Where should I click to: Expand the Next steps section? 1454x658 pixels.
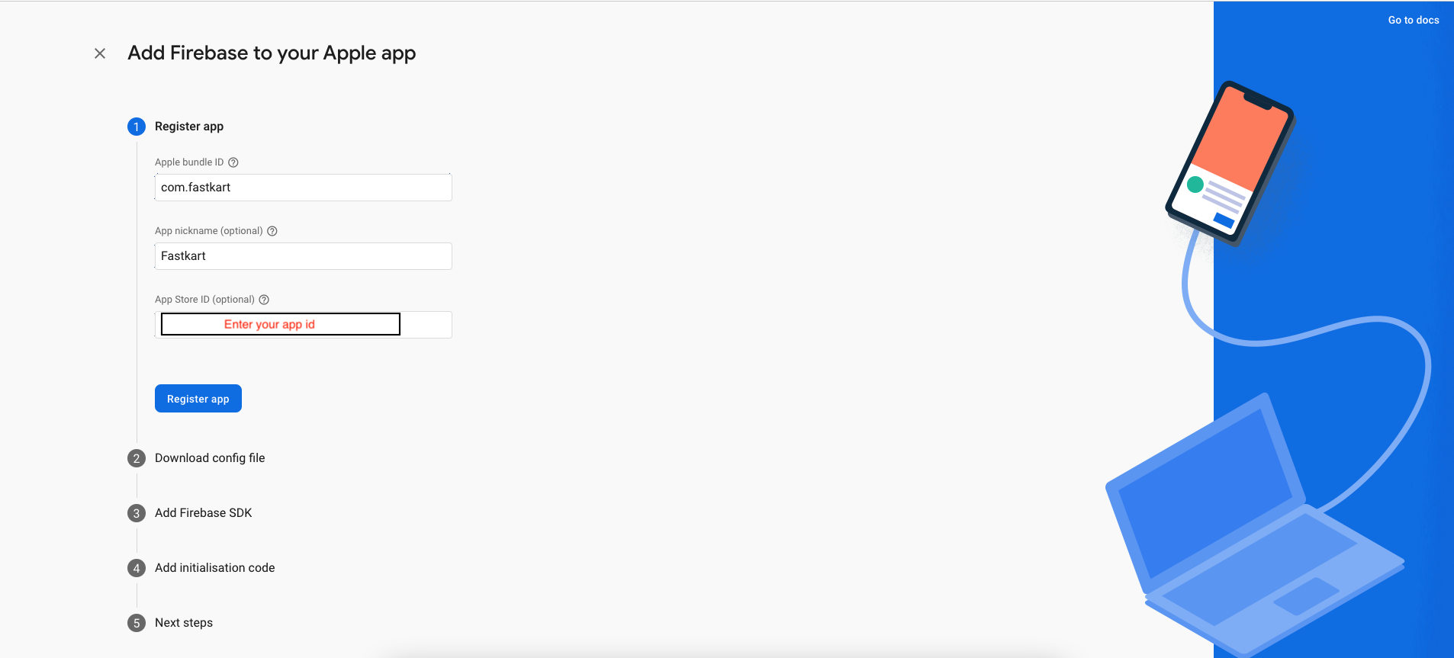click(184, 623)
